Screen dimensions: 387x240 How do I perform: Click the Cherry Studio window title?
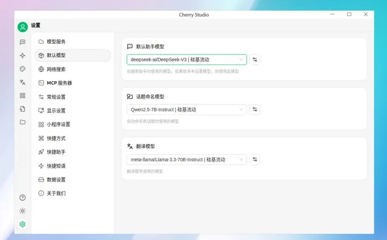pos(194,15)
